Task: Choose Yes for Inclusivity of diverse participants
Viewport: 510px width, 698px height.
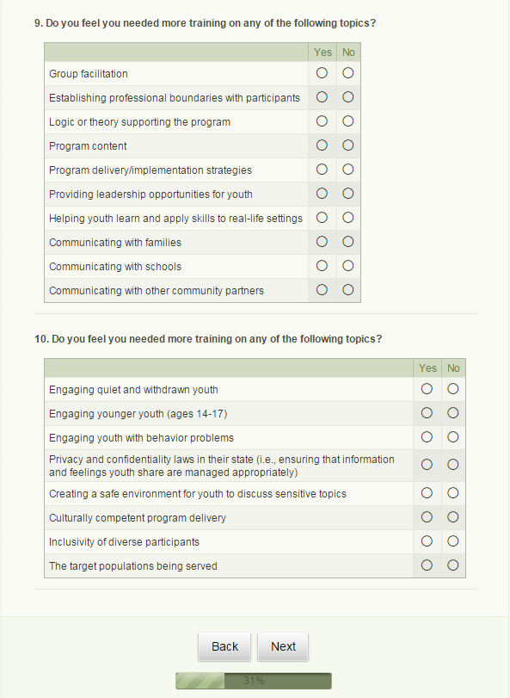Action: [427, 540]
